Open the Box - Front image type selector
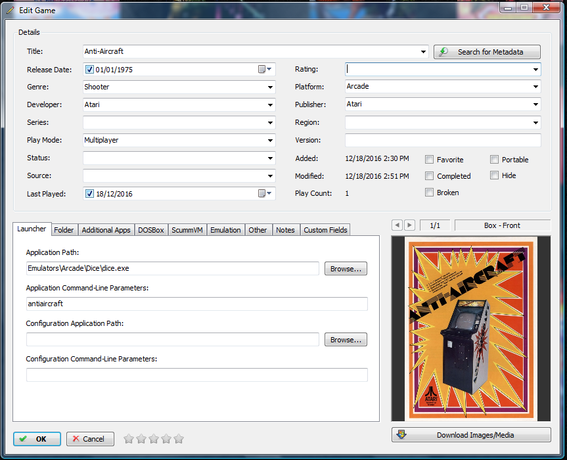567x460 pixels. (502, 225)
